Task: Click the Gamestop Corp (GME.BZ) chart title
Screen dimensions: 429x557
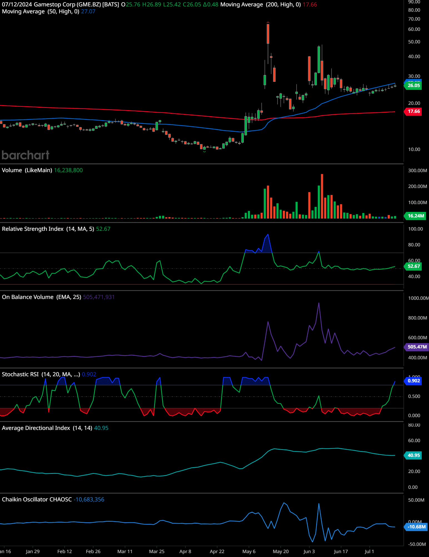Action: coord(76,4)
